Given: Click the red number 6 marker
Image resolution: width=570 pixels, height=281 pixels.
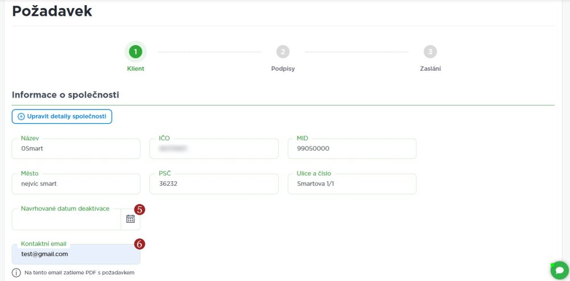Looking at the screenshot, I should click(x=140, y=244).
